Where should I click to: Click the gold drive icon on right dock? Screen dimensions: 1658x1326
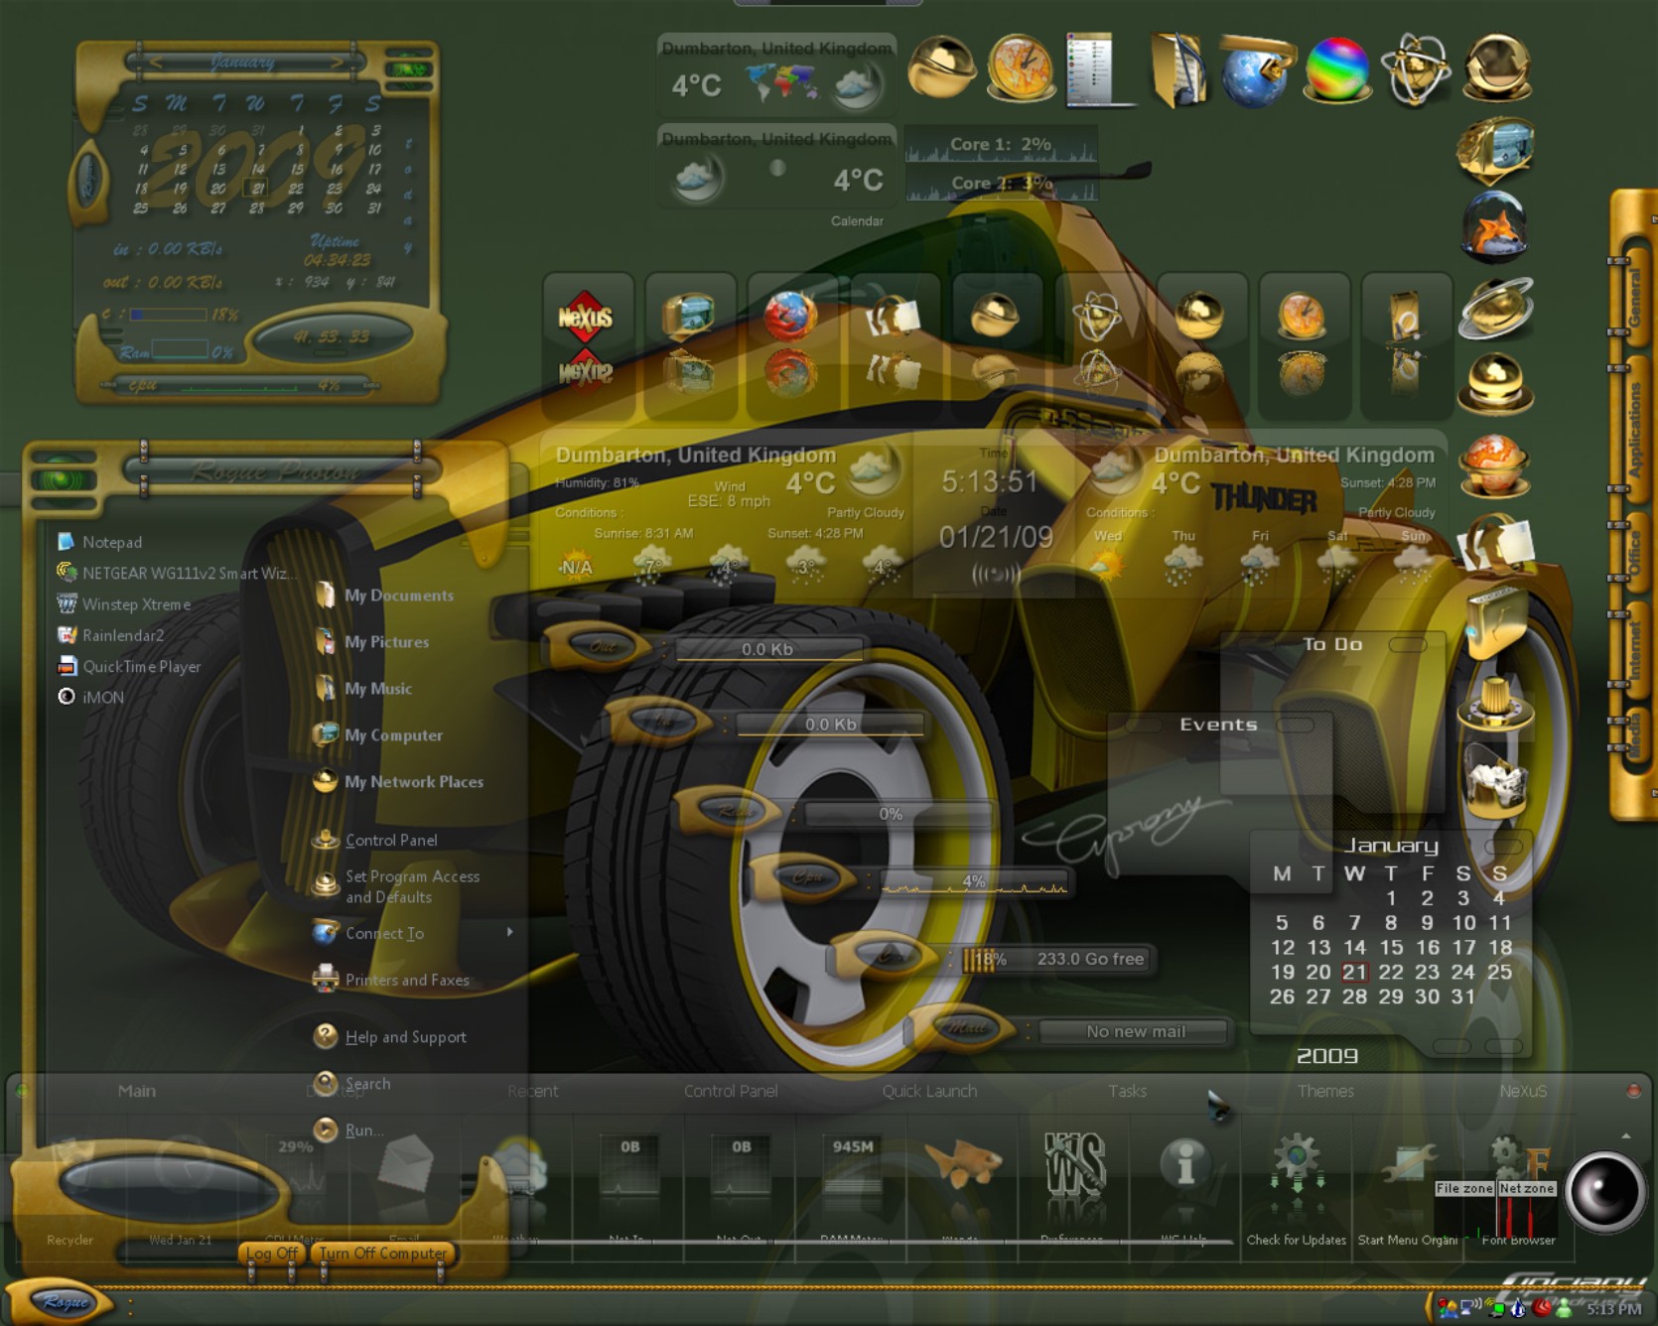pos(1496,622)
